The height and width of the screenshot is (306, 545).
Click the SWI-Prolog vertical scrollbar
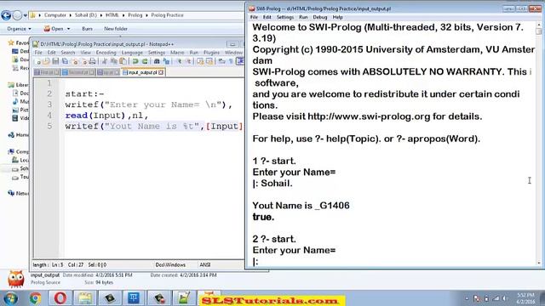point(539,144)
